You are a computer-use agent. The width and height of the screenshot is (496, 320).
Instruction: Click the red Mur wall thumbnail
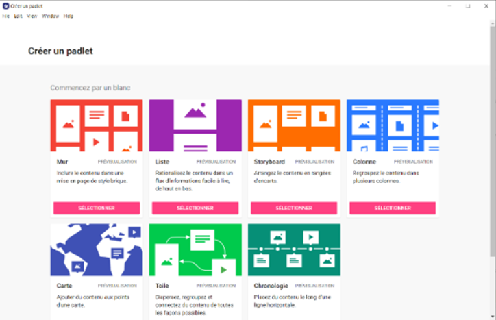pos(97,125)
